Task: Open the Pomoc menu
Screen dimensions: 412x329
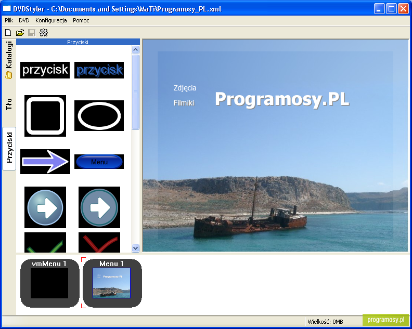Action: (x=81, y=20)
